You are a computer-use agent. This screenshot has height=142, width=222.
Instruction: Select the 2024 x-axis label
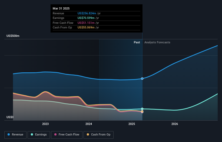(x=89, y=124)
